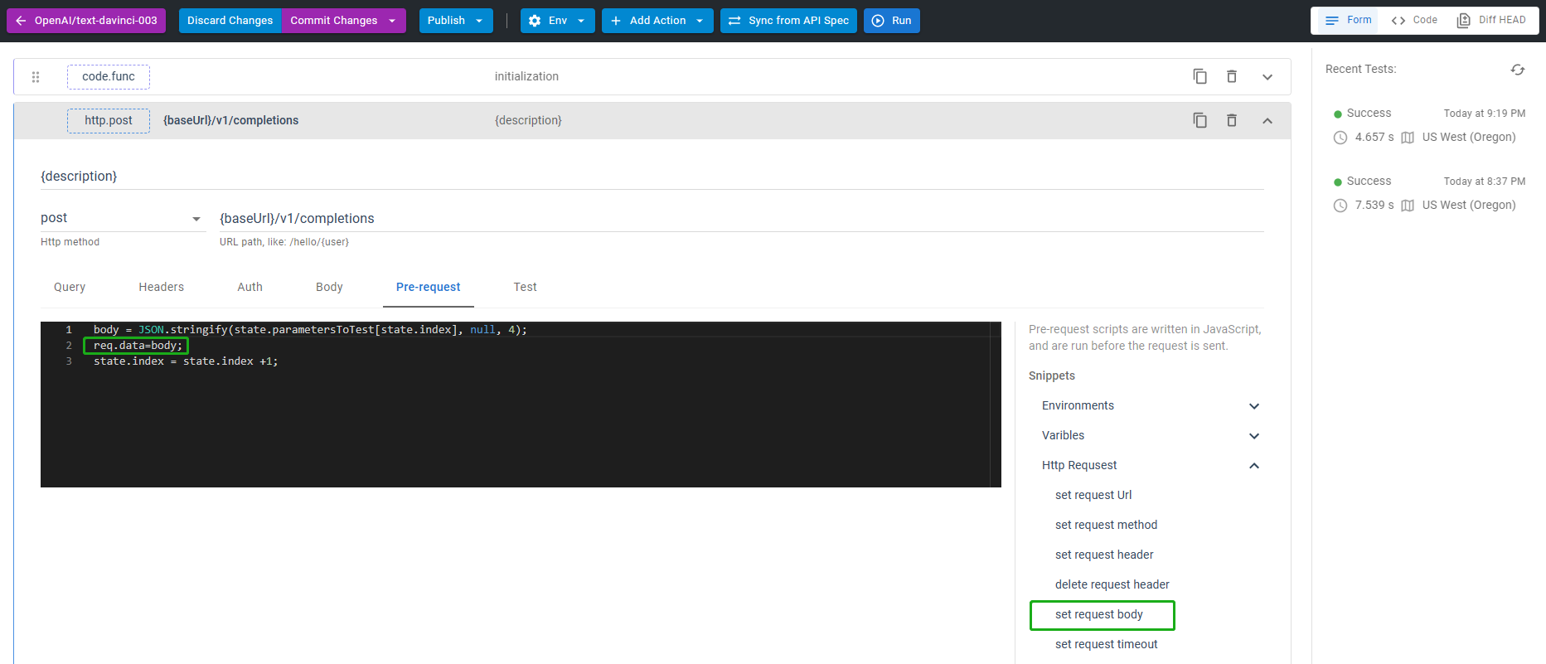Click the copy icon on the http.post row
The image size is (1546, 664).
[x=1199, y=120]
